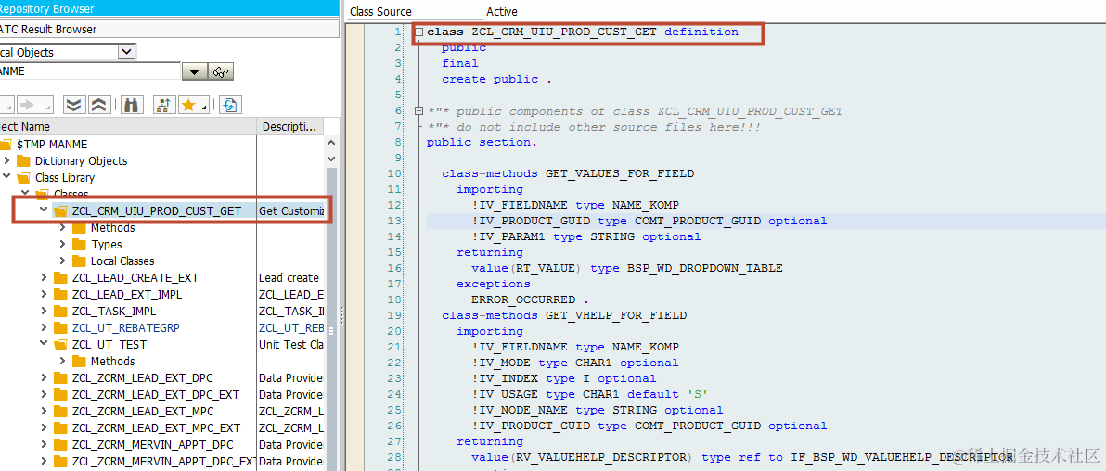1106x471 pixels.
Task: Click GET_VALUES_FOR_FIELD in line 10
Action: [x=620, y=173]
